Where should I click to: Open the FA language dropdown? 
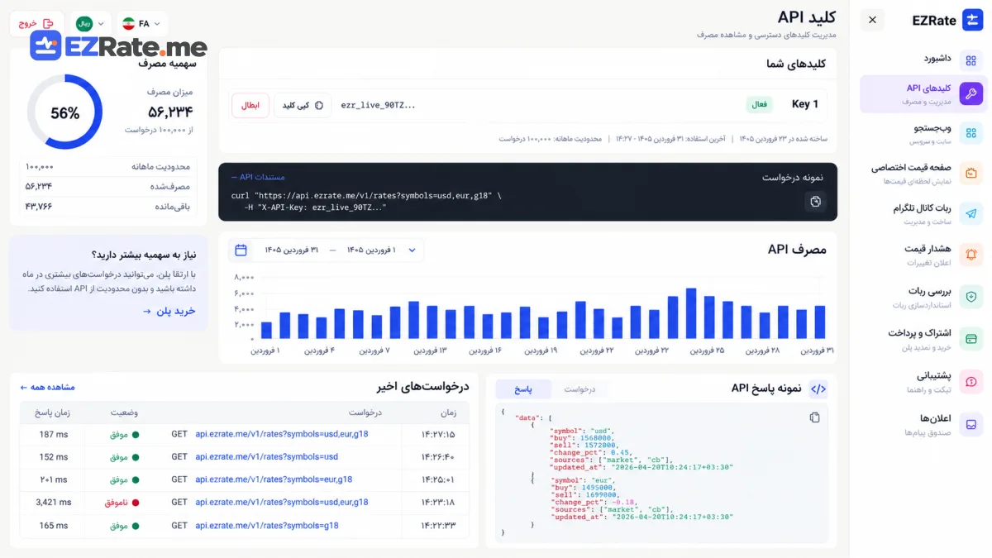tap(141, 24)
